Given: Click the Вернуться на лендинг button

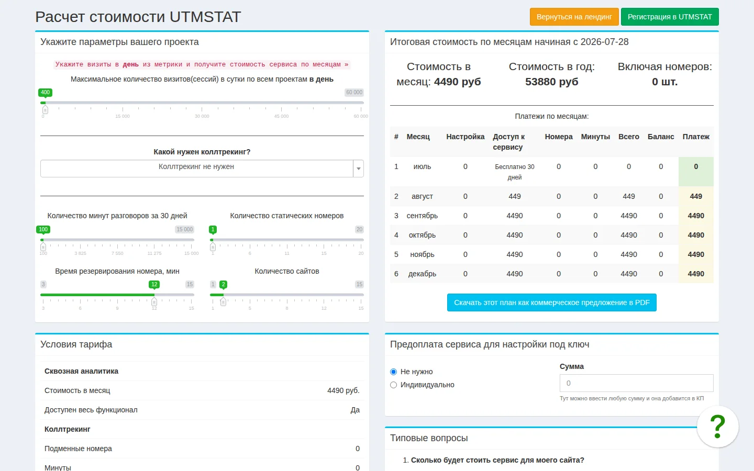Looking at the screenshot, I should click(574, 17).
